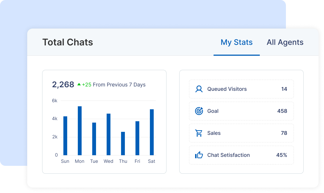This screenshot has height=193, width=324.
Task: Select the Goal stat row
Action: coord(241,111)
